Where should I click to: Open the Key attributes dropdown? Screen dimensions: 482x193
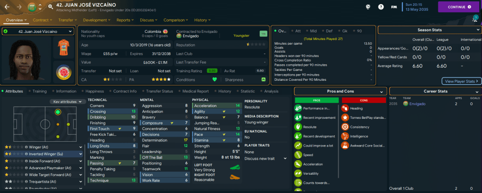pos(66,101)
